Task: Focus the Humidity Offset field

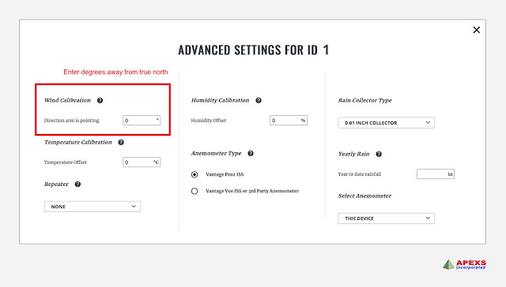Action: coord(289,121)
